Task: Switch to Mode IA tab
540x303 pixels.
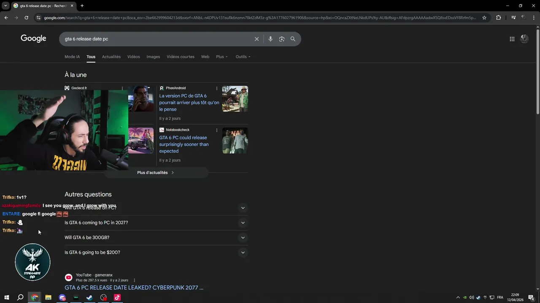Action: coord(72,57)
